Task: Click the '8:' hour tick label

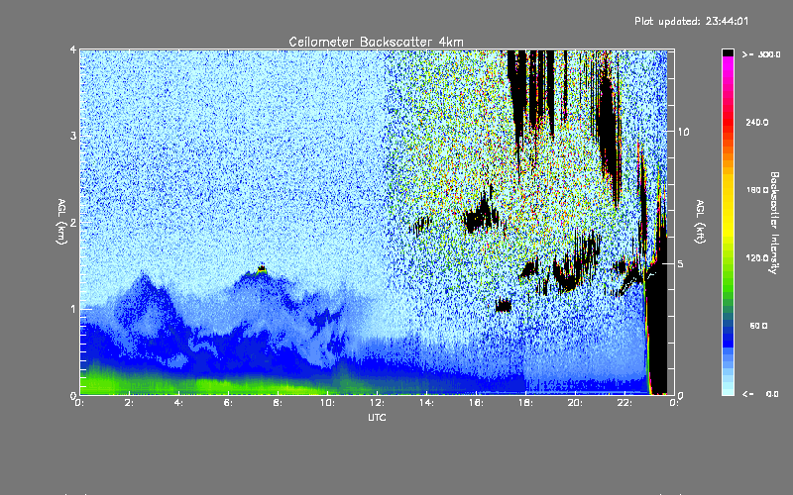Action: pos(279,403)
